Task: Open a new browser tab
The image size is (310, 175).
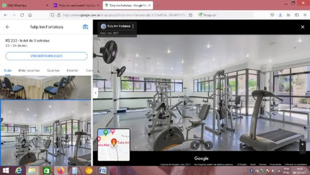Action: coord(158,5)
